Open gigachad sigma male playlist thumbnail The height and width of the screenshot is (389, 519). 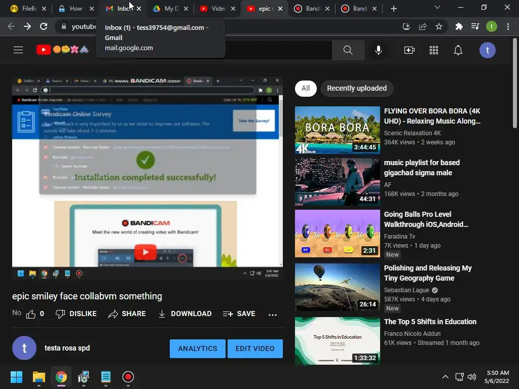337,182
